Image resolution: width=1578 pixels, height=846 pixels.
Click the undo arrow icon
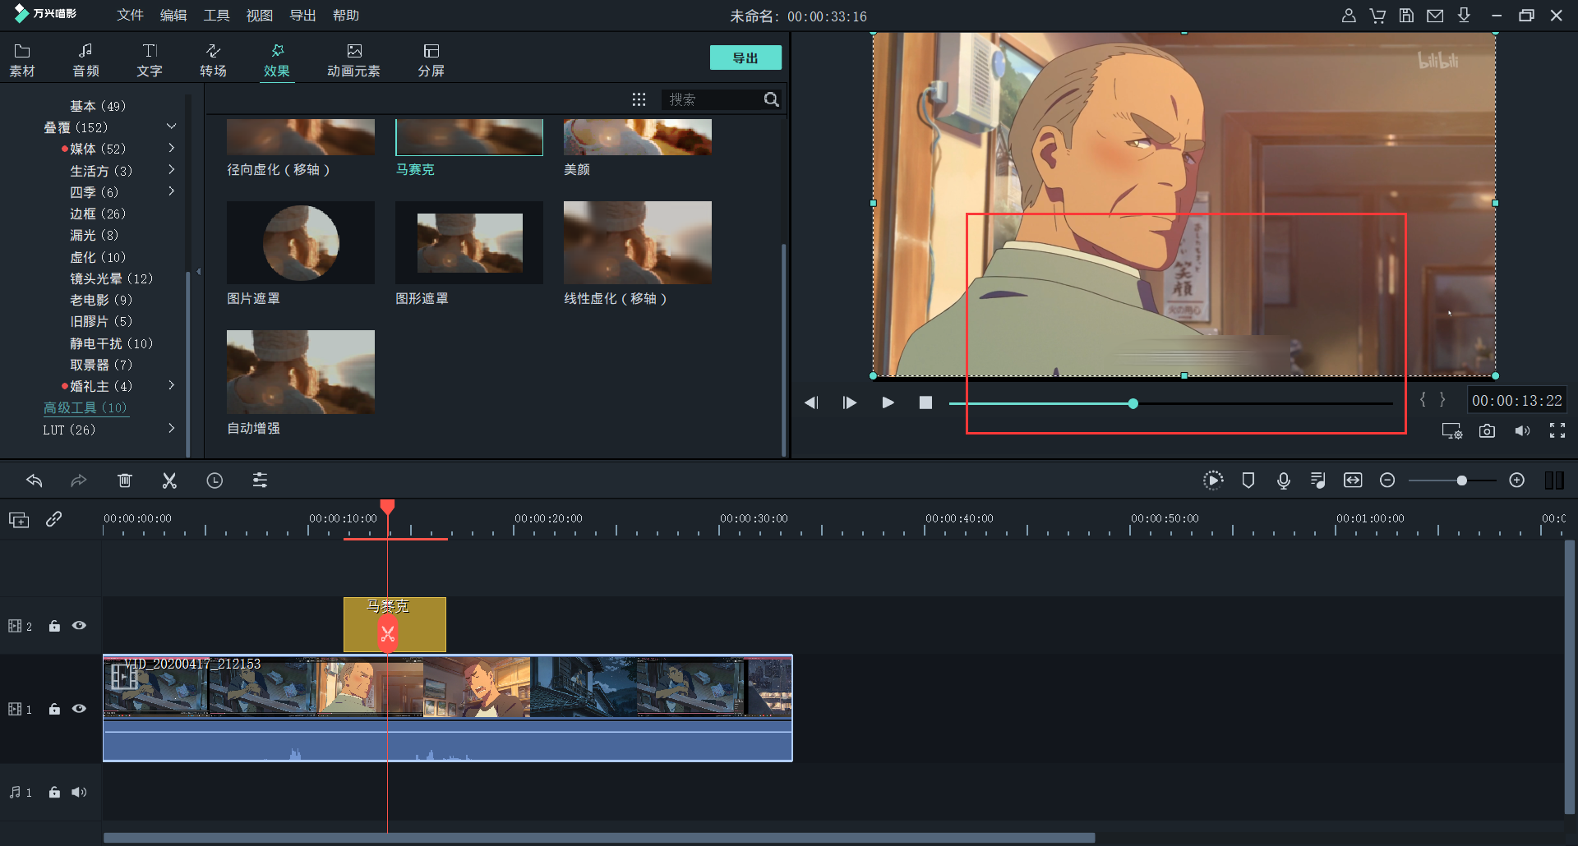tap(35, 480)
